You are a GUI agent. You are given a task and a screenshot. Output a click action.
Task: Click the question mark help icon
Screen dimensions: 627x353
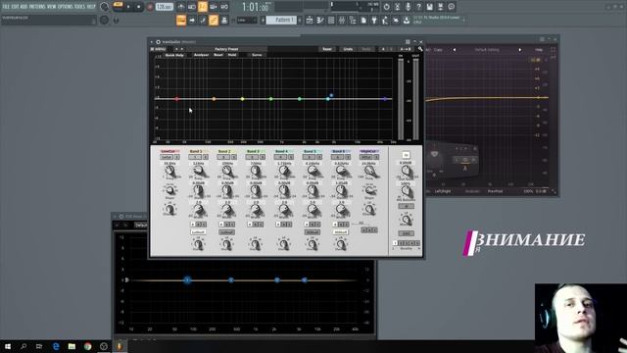(418, 7)
